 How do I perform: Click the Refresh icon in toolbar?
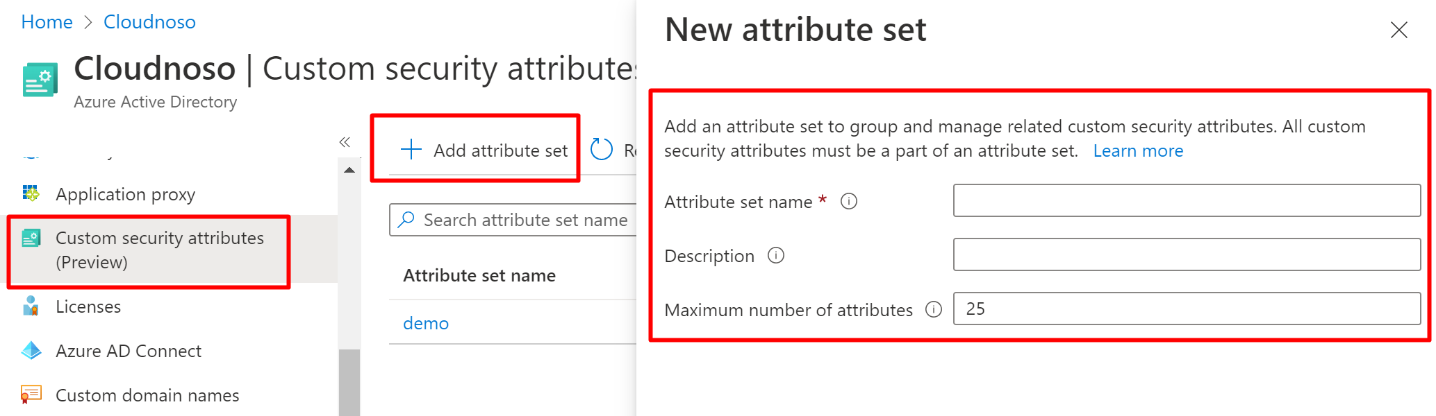[x=602, y=150]
